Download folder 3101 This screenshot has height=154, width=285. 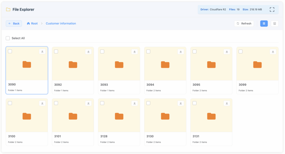(88, 103)
